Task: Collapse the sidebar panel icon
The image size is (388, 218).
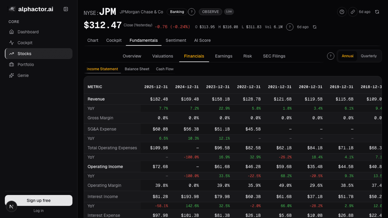Action: tap(66, 9)
